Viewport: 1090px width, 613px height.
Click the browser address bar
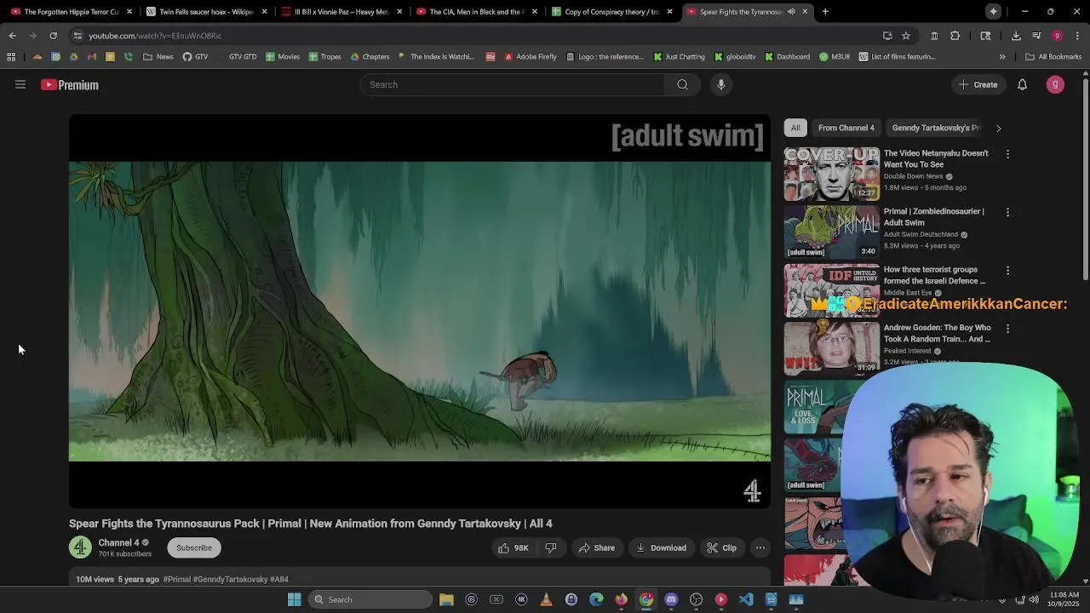click(477, 36)
